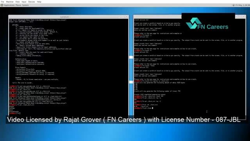Close the left terminal window
250x141 pixels.
(127, 16)
